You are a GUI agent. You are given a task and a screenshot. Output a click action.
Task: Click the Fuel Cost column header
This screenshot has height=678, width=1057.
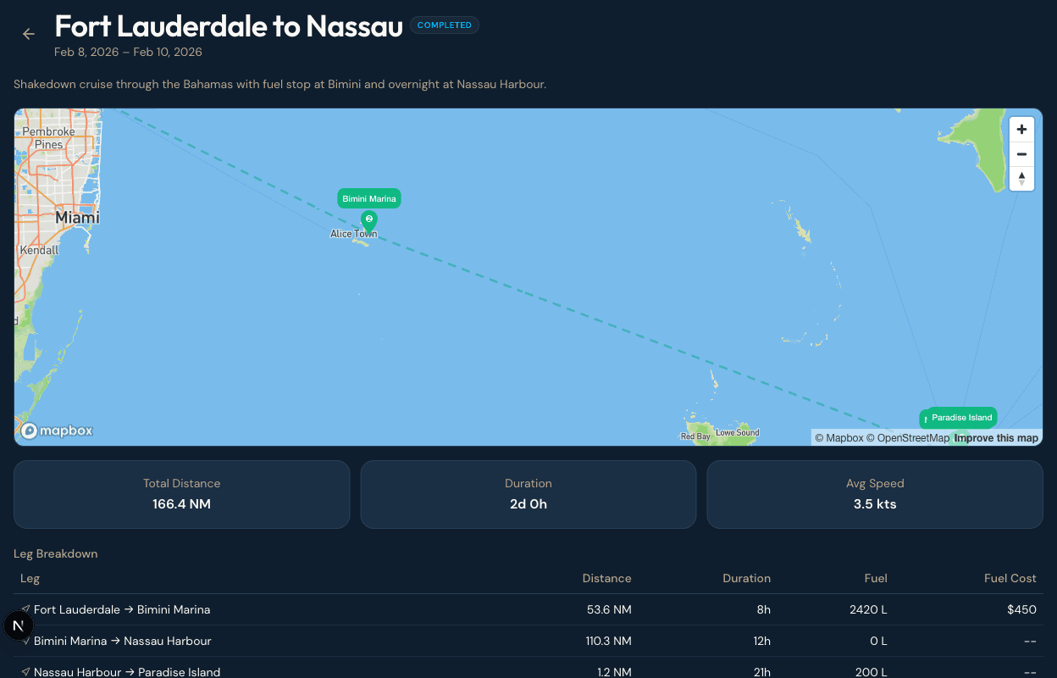pyautogui.click(x=1010, y=578)
